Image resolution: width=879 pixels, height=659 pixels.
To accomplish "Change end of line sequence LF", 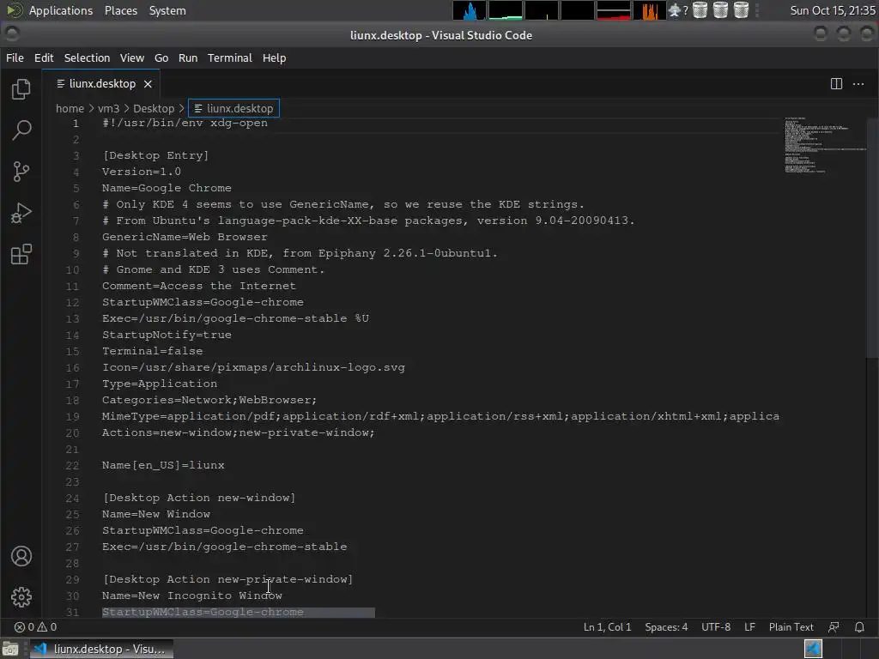I will pyautogui.click(x=749, y=626).
